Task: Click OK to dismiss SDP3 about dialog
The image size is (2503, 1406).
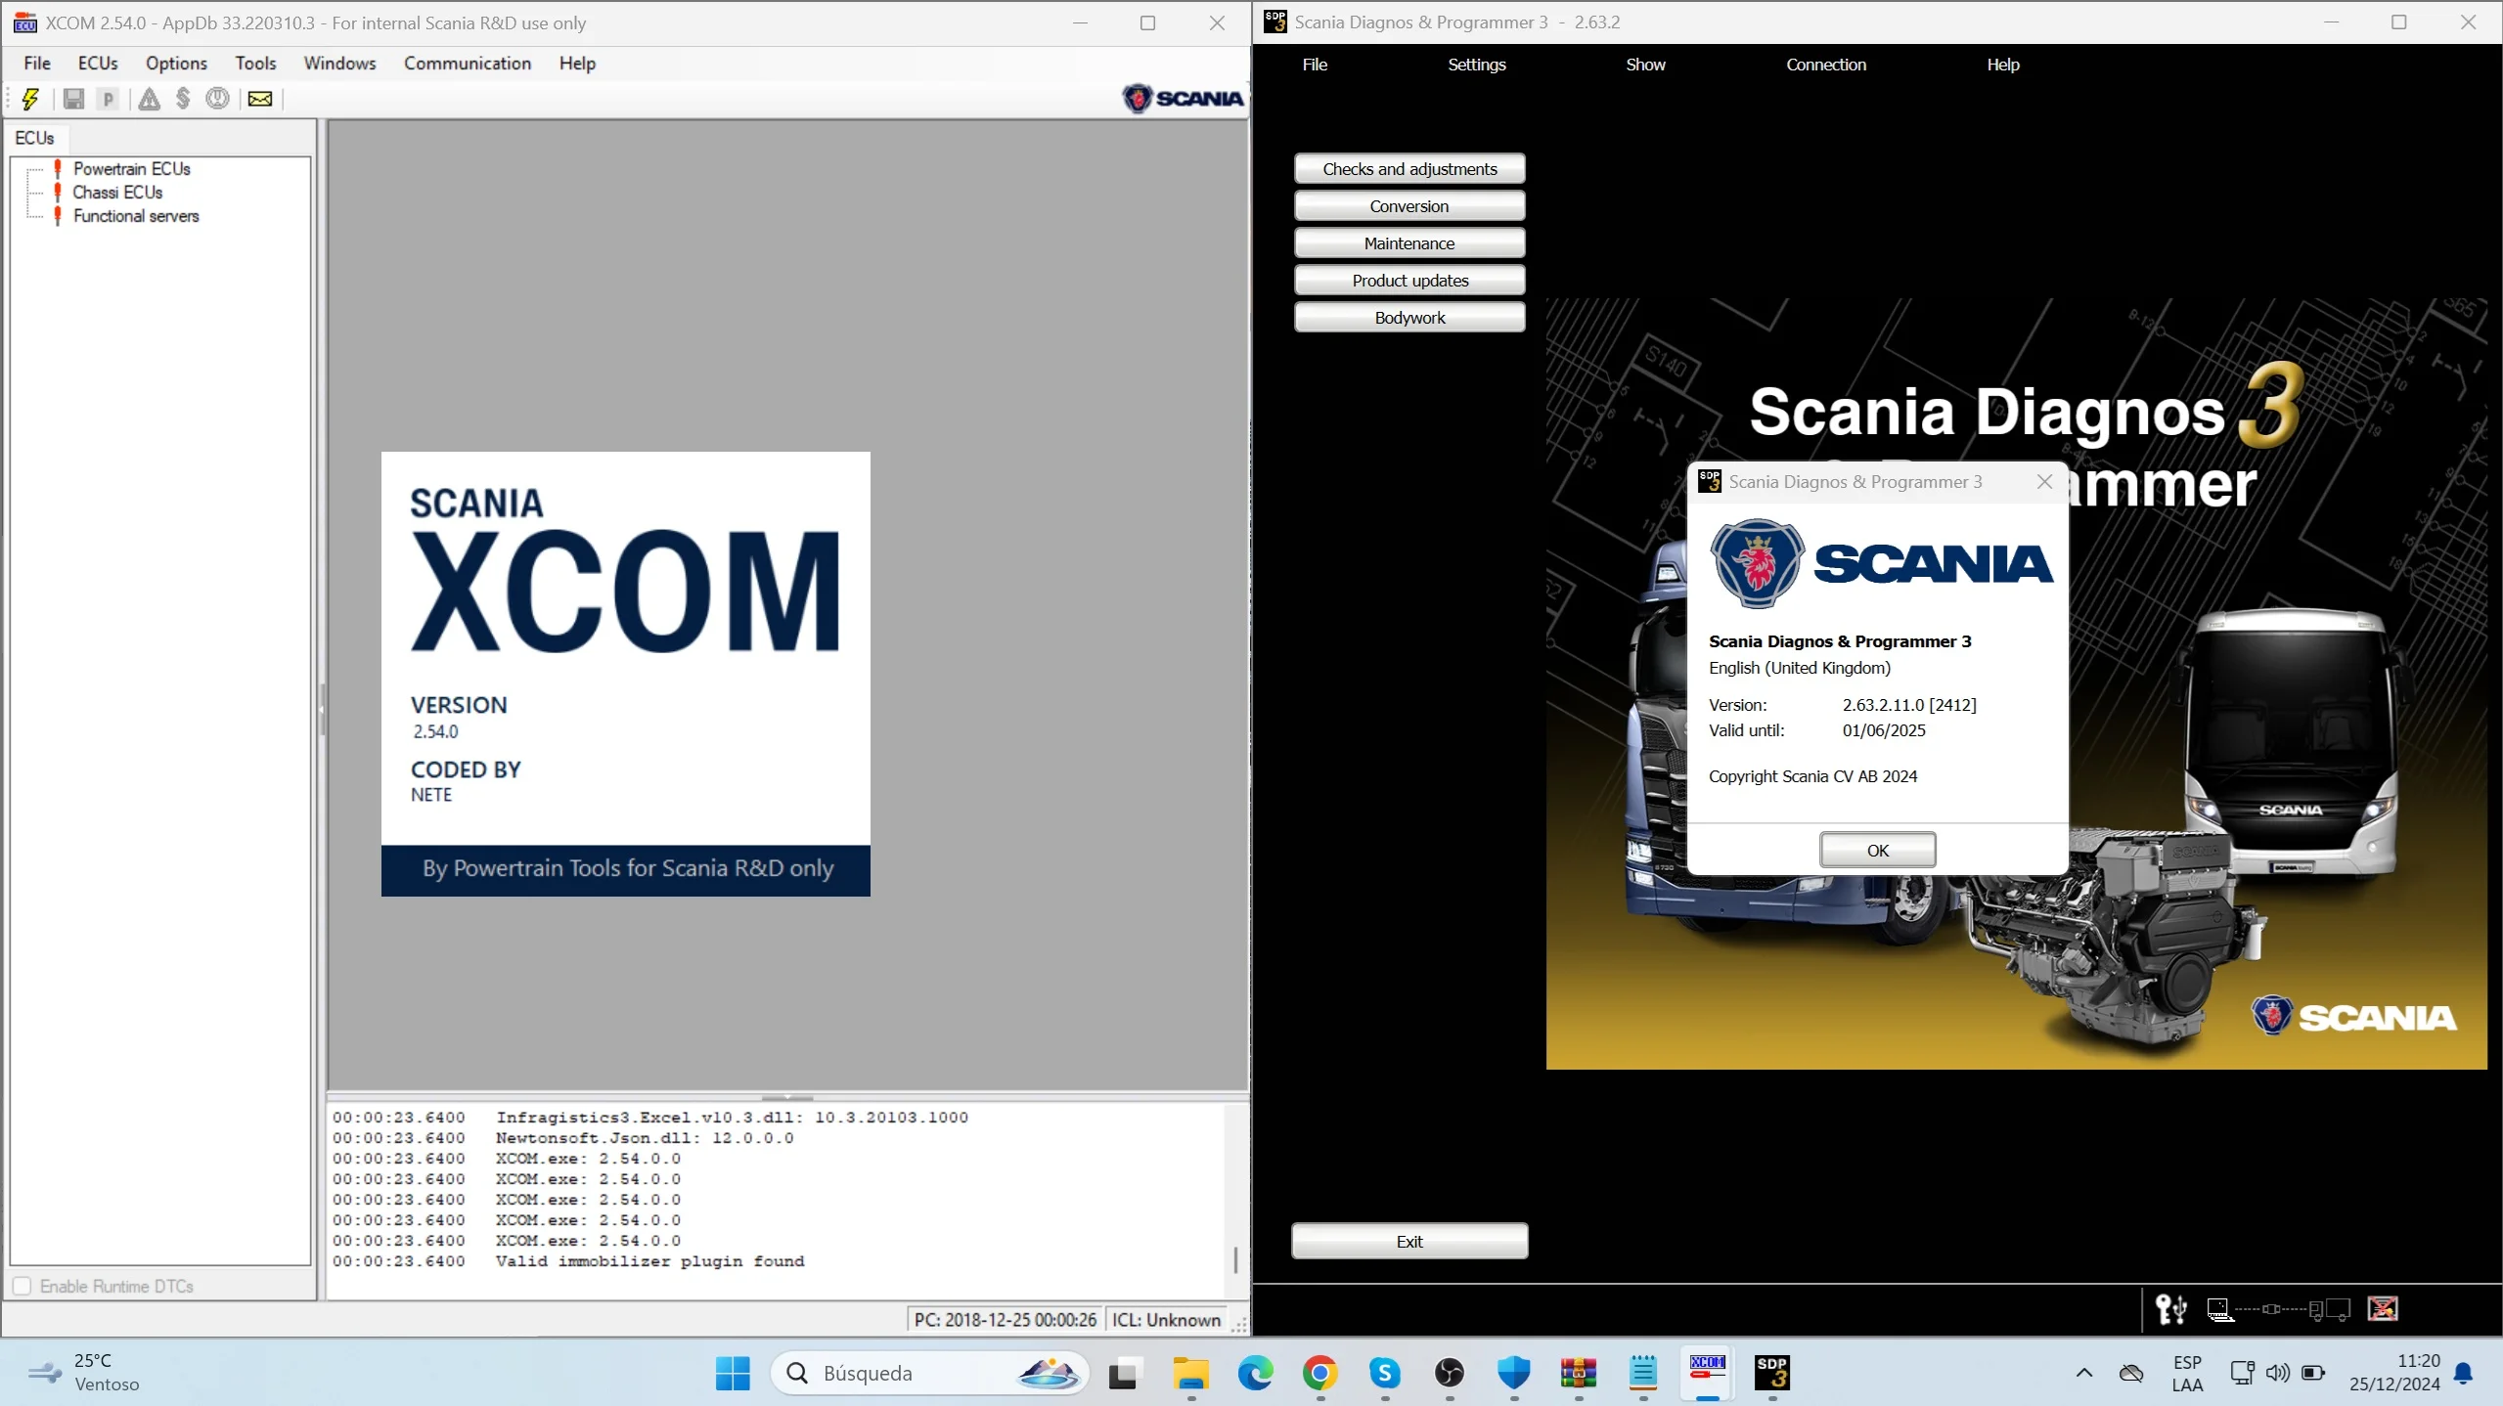Action: [x=1877, y=849]
